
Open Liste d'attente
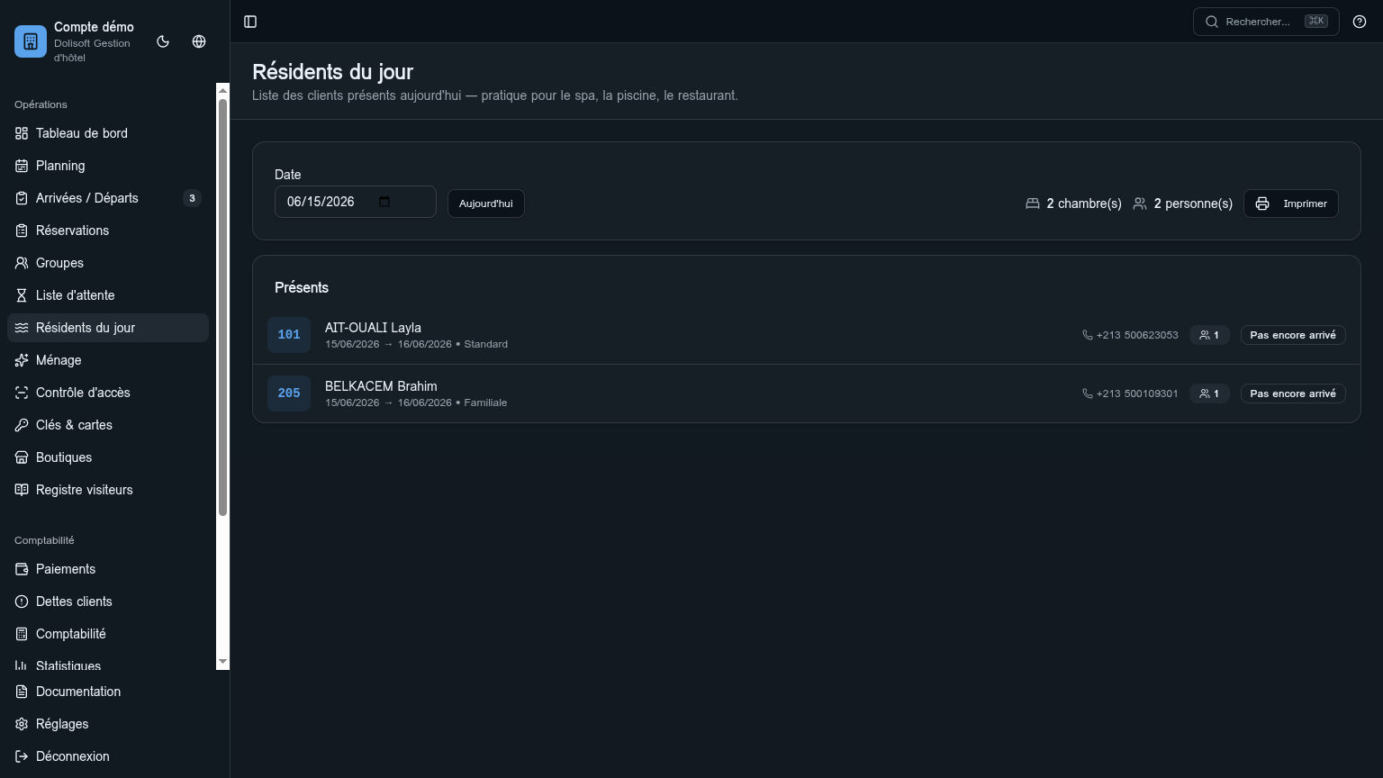coord(108,295)
